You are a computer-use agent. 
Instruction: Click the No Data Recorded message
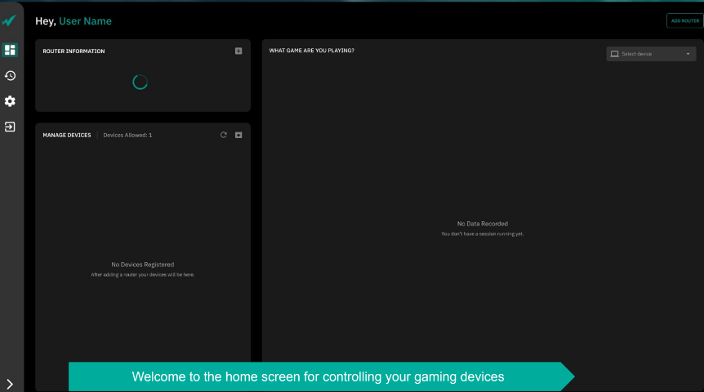pos(482,224)
